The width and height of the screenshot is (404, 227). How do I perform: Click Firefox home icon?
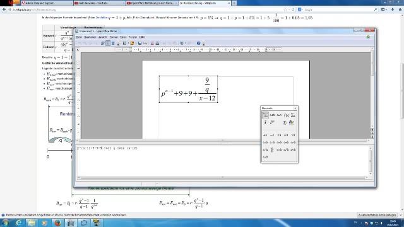click(400, 9)
